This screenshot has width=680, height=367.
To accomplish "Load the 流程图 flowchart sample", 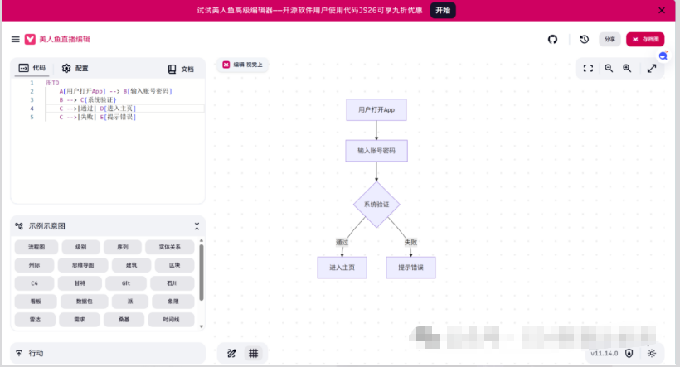I will [x=36, y=247].
